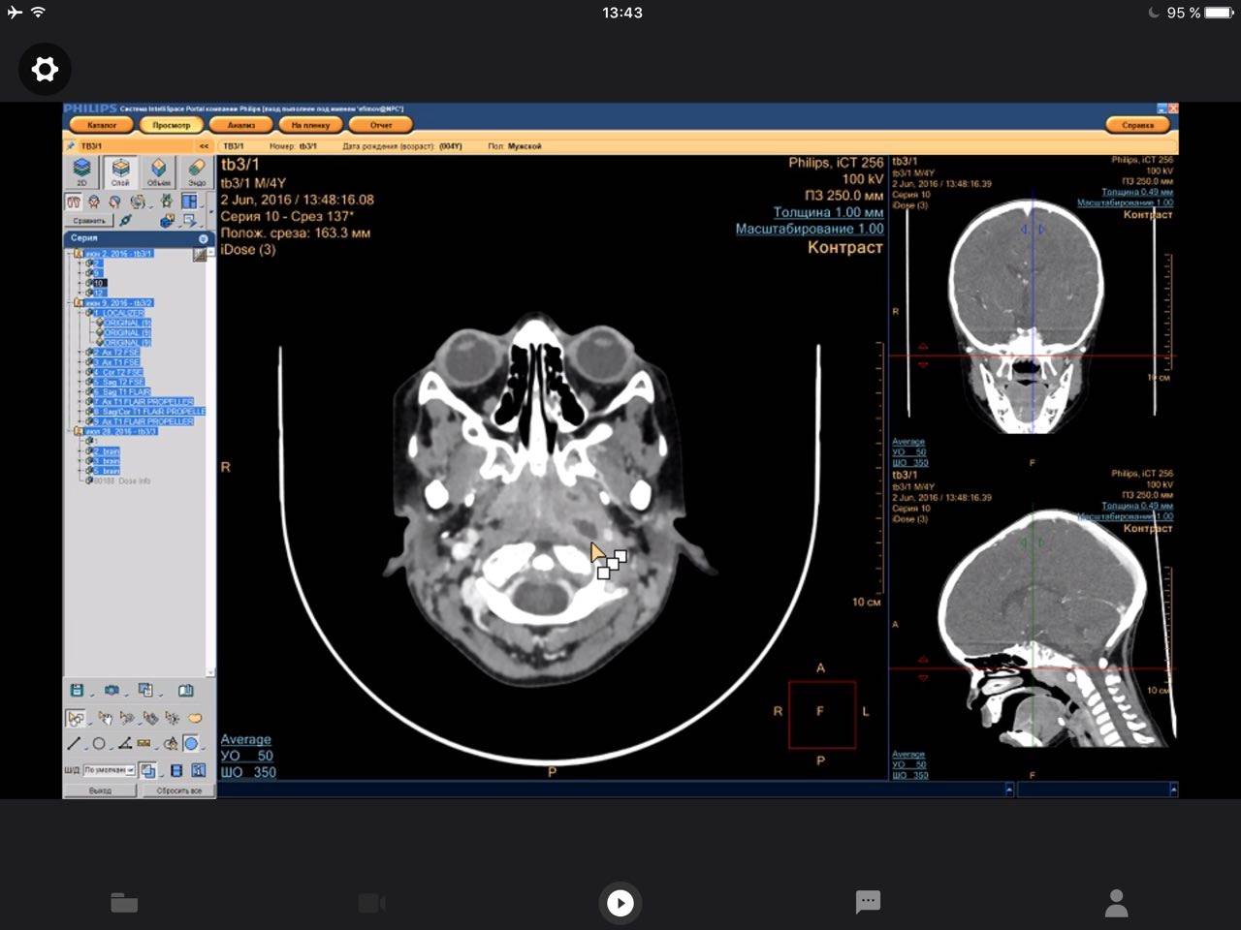Click the Масштабирование 1.00 link

coord(810,229)
